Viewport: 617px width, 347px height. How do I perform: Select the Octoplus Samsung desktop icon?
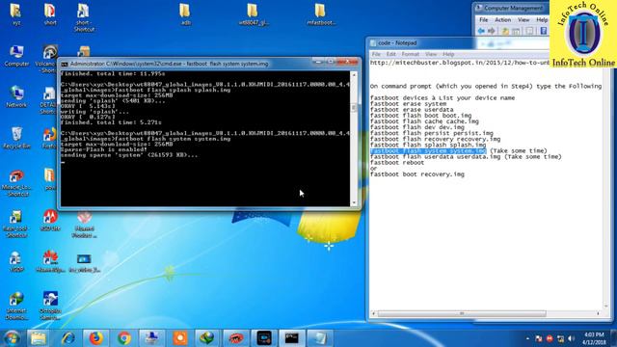50,306
